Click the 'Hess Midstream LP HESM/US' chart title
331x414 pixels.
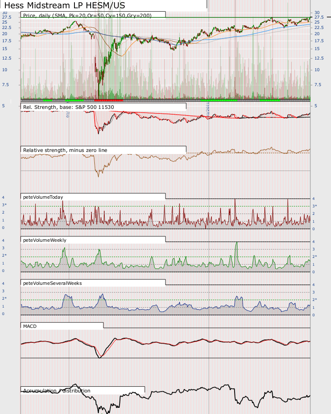point(65,5)
